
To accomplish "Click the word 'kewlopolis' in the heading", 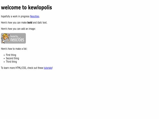I will pyautogui.click(x=40, y=7).
